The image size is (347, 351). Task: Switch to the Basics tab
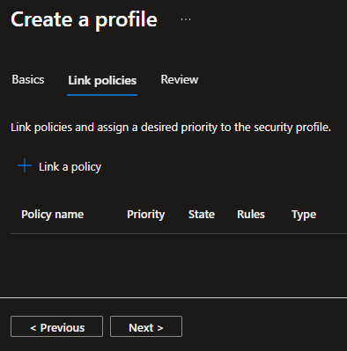click(28, 79)
